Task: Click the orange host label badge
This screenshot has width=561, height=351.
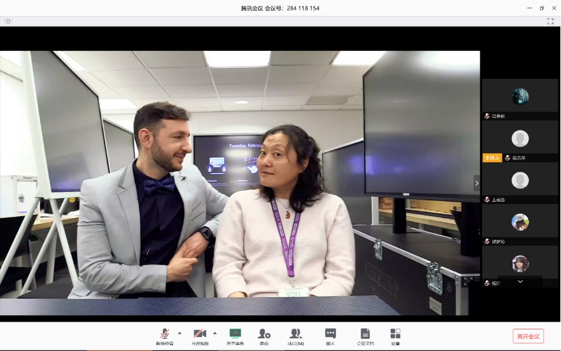Action: (492, 158)
